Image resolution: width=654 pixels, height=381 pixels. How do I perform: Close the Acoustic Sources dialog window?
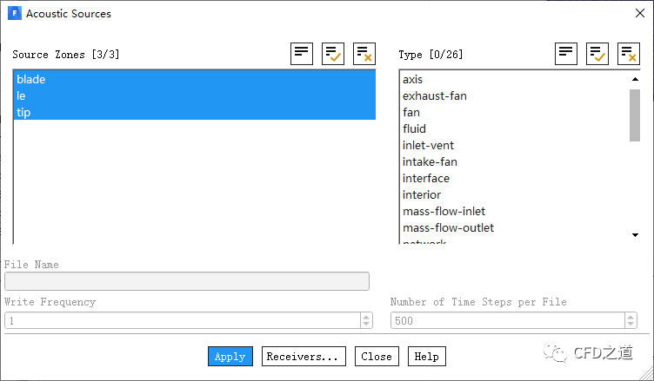638,14
